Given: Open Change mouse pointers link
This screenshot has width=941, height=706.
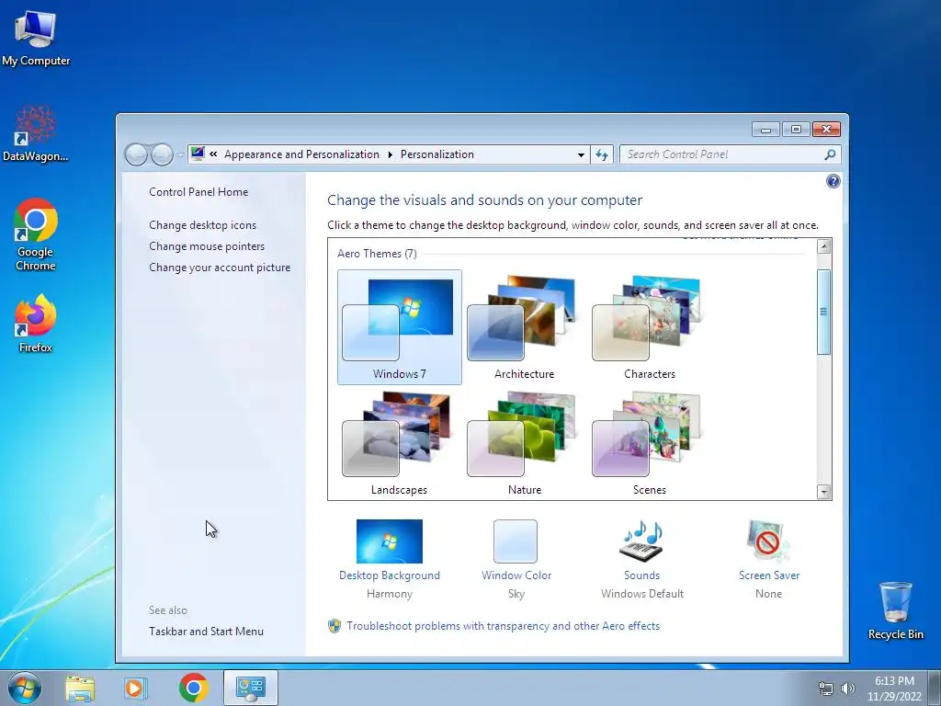Looking at the screenshot, I should 207,246.
